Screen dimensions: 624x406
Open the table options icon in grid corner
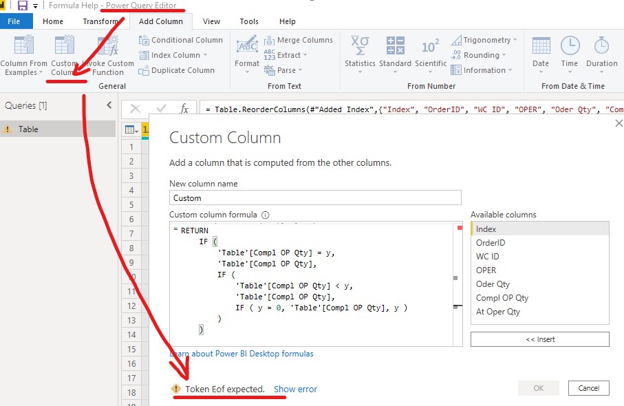pos(131,129)
